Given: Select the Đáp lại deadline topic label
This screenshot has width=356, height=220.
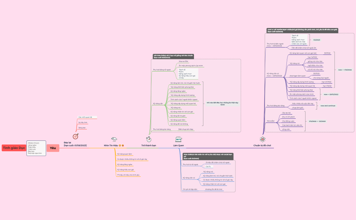Looking at the screenshot, I should [75, 144].
